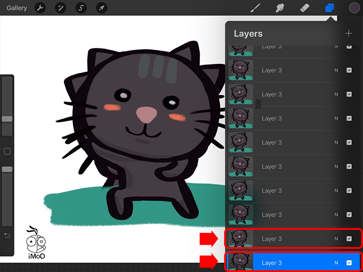Open the Adjustments magic wand menu
Image resolution: width=363 pixels, height=272 pixels.
coord(60,8)
